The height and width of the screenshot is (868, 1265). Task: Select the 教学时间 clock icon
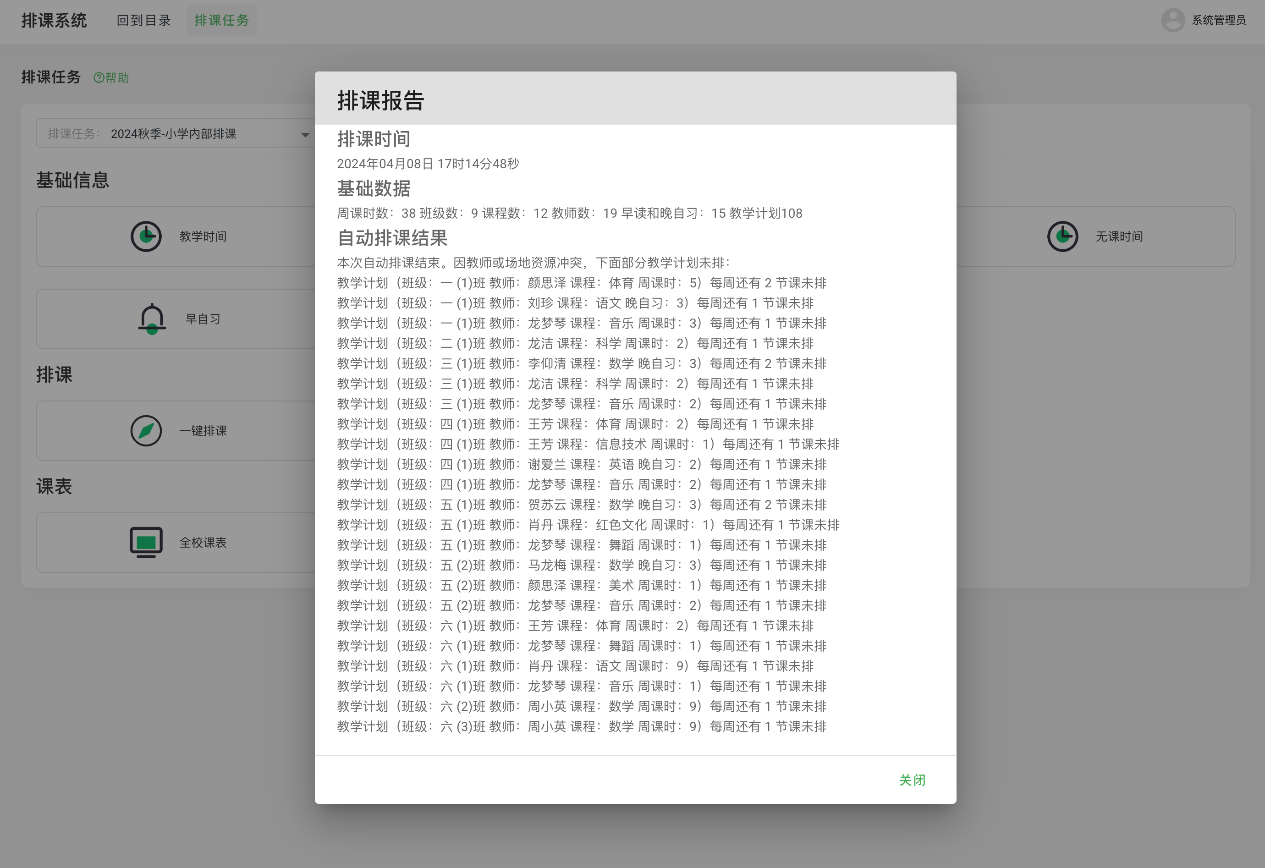coord(145,236)
